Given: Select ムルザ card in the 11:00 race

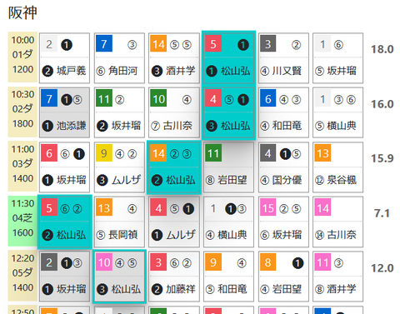Looking at the screenshot, I should point(119,167).
